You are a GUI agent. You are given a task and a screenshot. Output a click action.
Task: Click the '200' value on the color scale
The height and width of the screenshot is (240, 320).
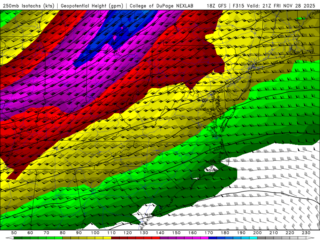(258, 233)
